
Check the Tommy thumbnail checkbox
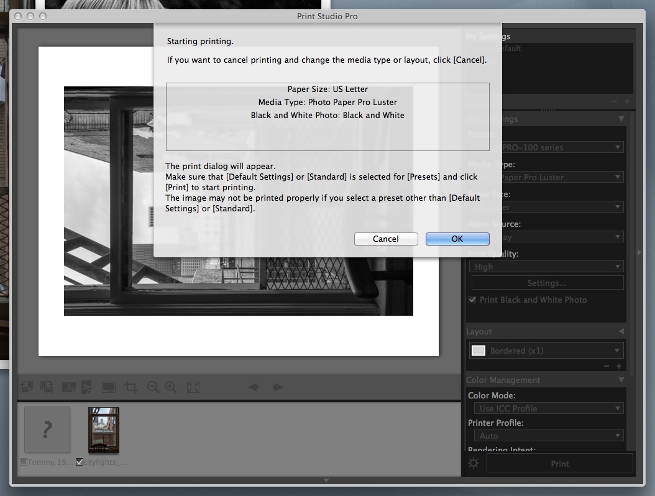coord(24,462)
